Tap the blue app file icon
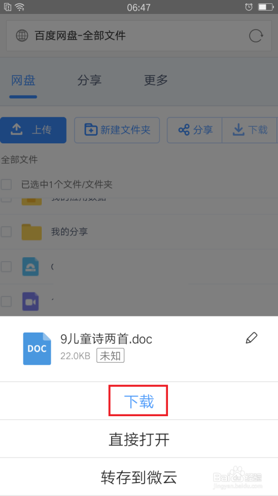 (31, 266)
